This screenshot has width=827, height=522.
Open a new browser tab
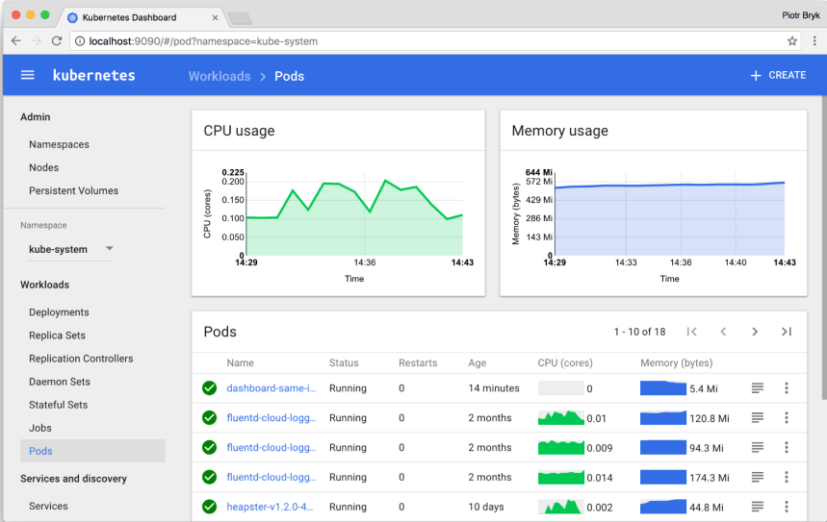(x=240, y=18)
